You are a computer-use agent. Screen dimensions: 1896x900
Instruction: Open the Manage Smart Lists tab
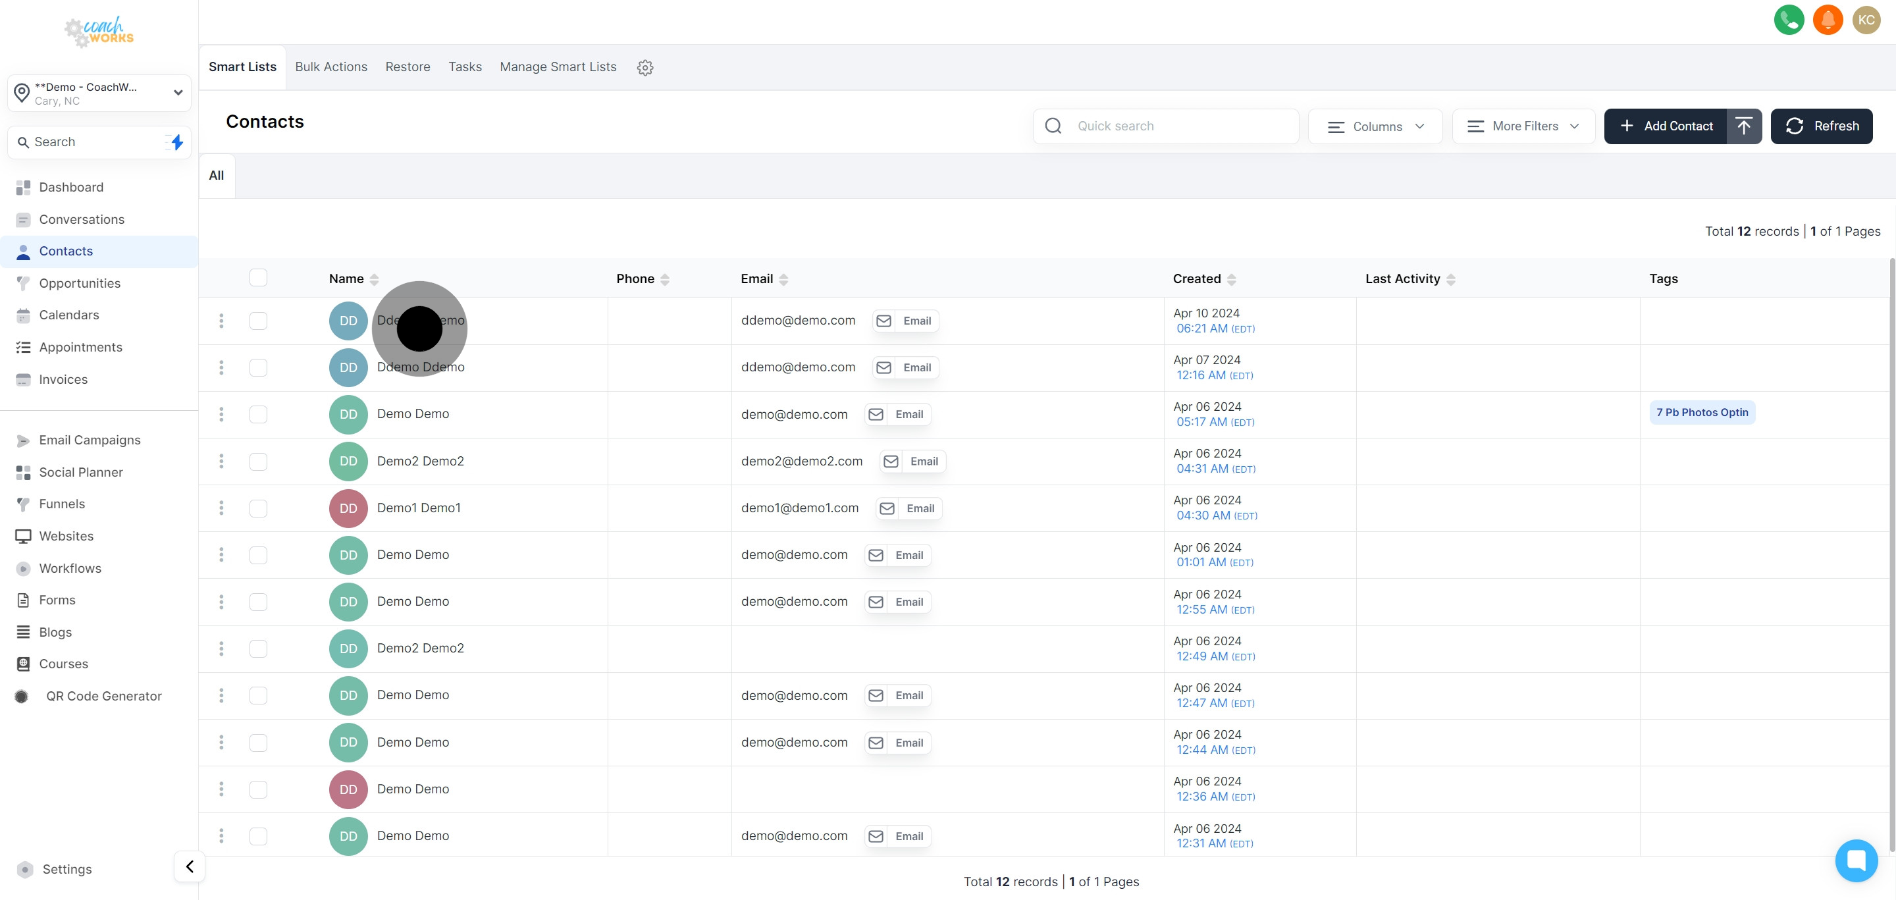[558, 67]
